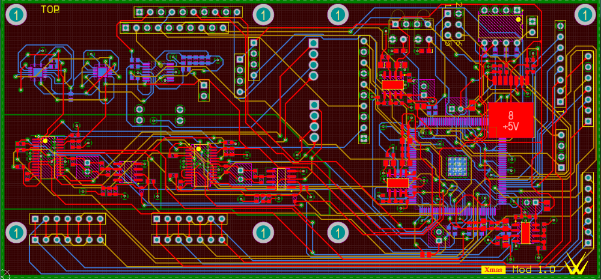Select the yellow Xmas label
Screen dimensions: 601x280
(x=493, y=270)
